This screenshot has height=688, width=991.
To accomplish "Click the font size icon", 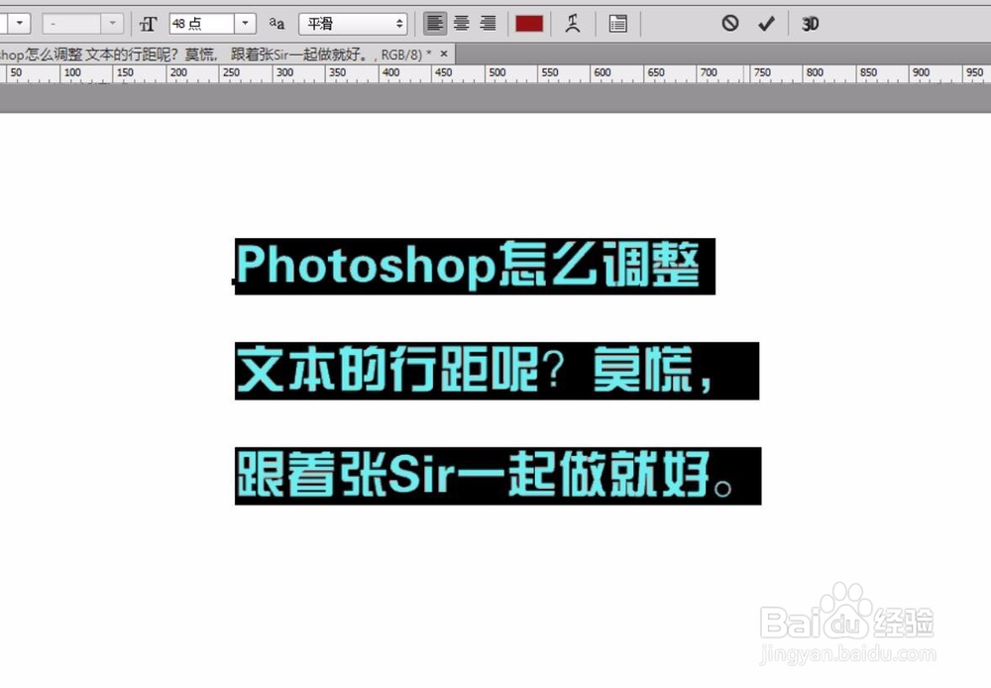I will (x=148, y=24).
